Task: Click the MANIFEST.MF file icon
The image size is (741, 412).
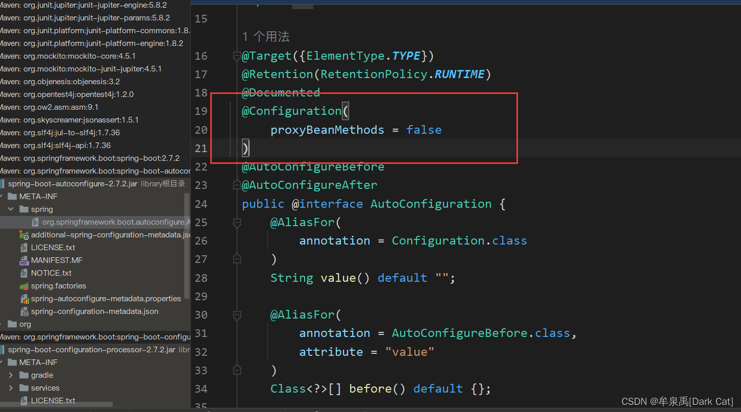Action: point(24,260)
